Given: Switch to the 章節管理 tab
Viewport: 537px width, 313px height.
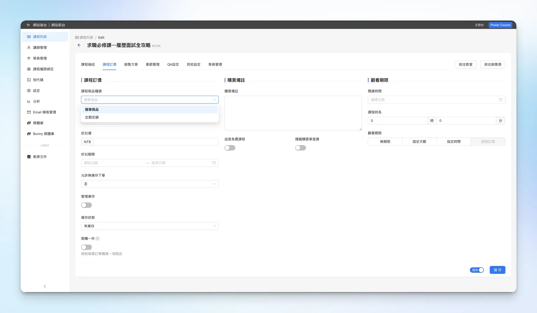Looking at the screenshot, I should (152, 65).
